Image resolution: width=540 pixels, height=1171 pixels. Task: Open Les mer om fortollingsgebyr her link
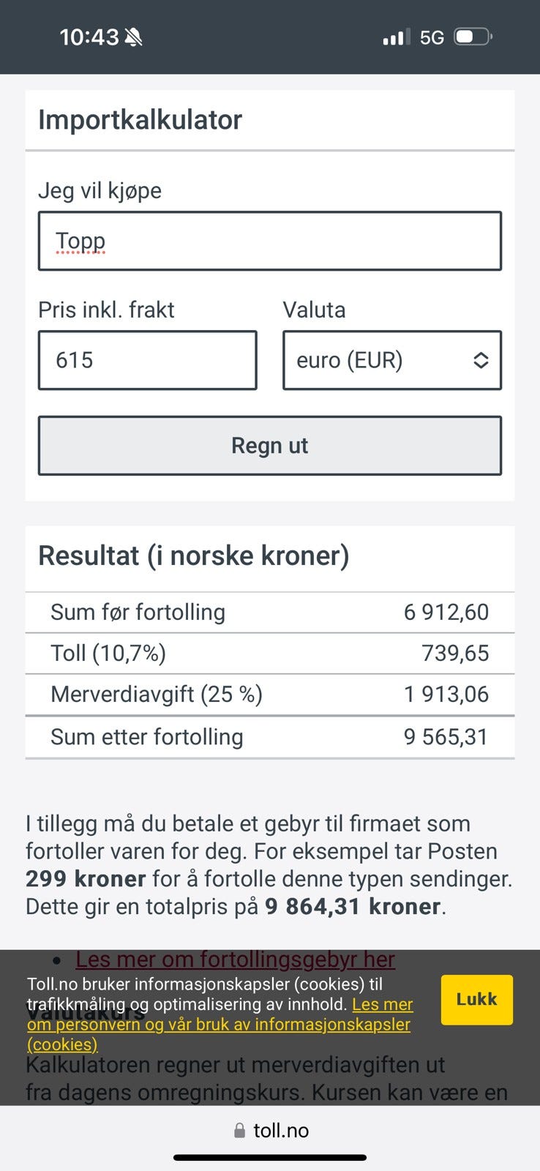pyautogui.click(x=236, y=959)
